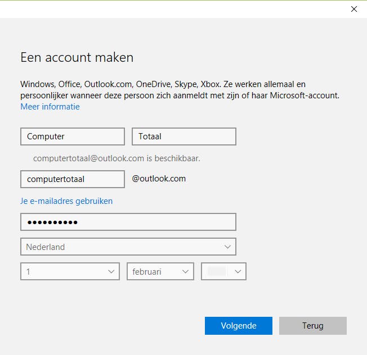Click the '@outlook.com' domain label
The image size is (367, 355).
[x=159, y=179]
